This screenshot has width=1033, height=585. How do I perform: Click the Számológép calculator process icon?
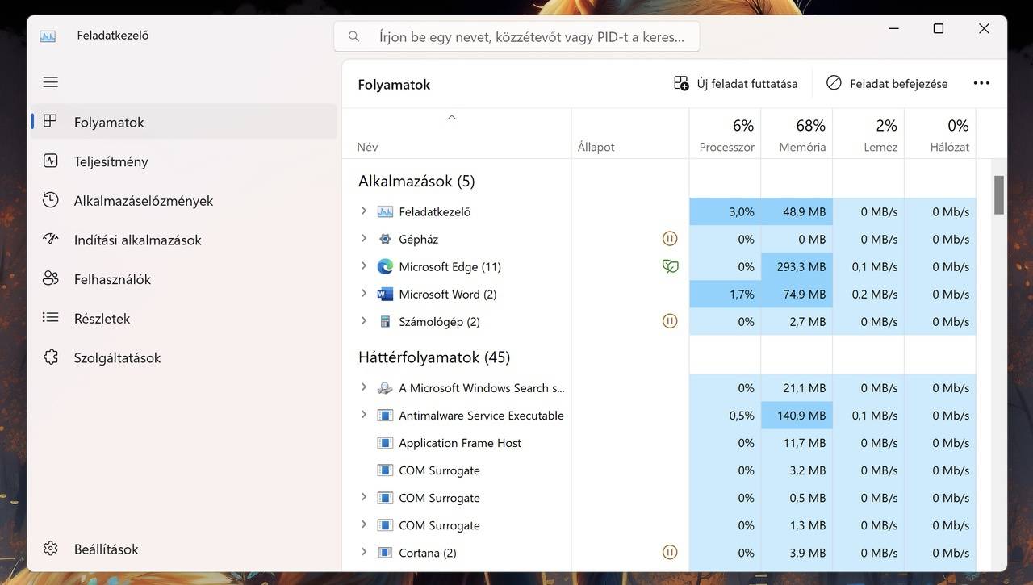click(385, 321)
